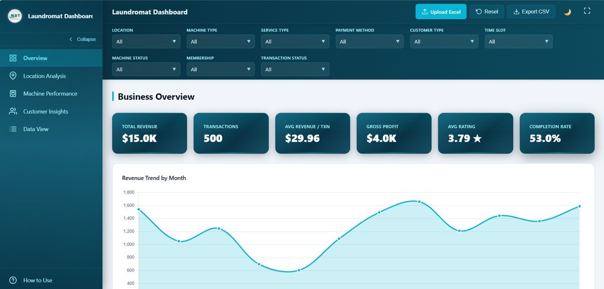Image resolution: width=604 pixels, height=289 pixels.
Task: Select the Customer Insights people icon
Action: pyautogui.click(x=13, y=111)
